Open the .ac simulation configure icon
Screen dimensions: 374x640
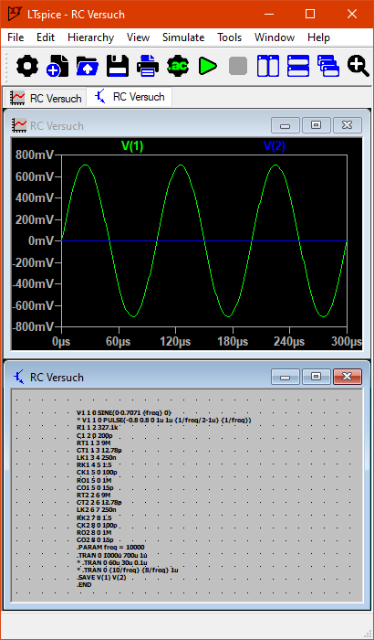(x=178, y=66)
